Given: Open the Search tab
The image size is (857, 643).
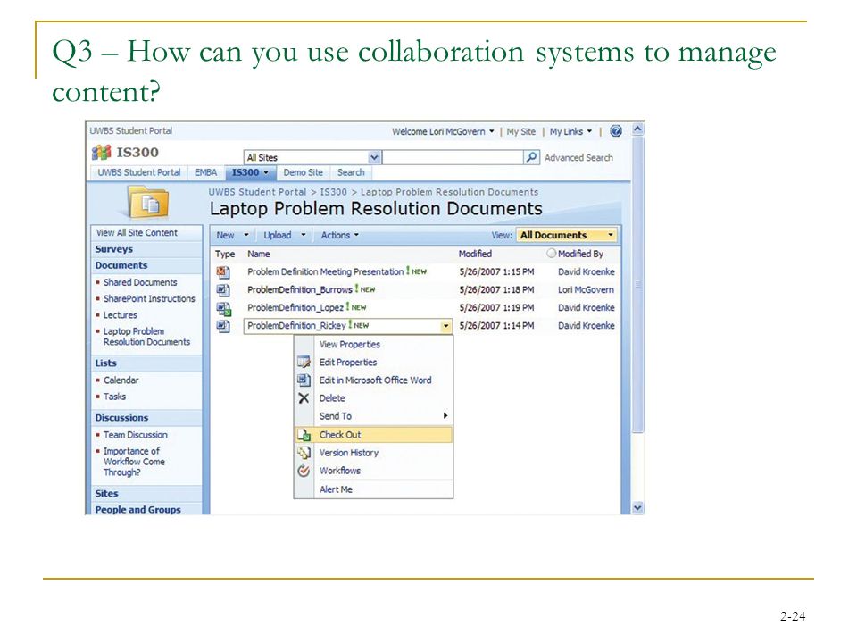Looking at the screenshot, I should coord(350,172).
